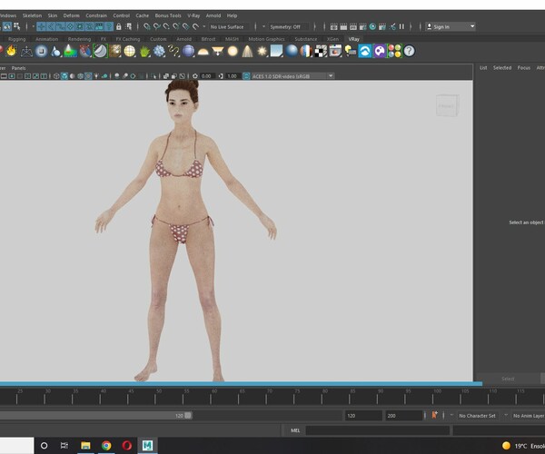Click the light-blue plane shelf icon

point(277,51)
